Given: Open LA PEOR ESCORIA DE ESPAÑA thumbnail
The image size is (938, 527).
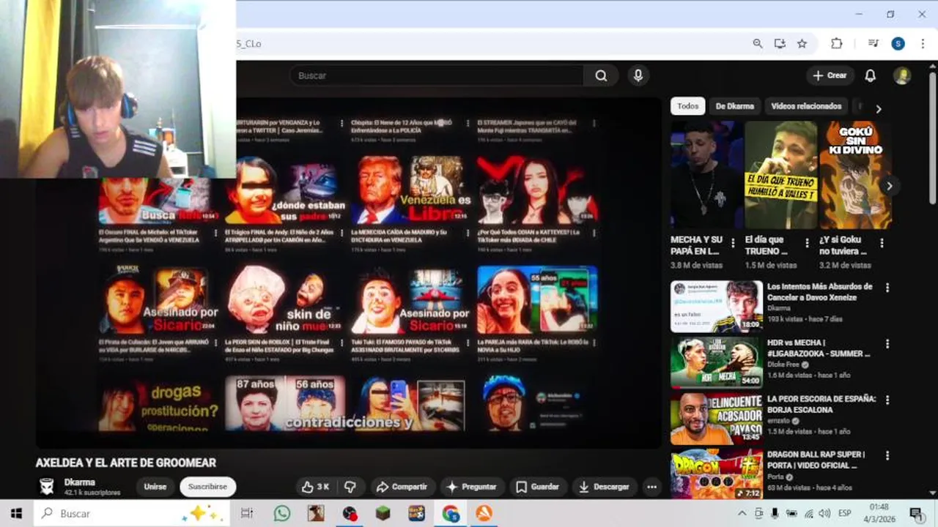Looking at the screenshot, I should click(716, 419).
